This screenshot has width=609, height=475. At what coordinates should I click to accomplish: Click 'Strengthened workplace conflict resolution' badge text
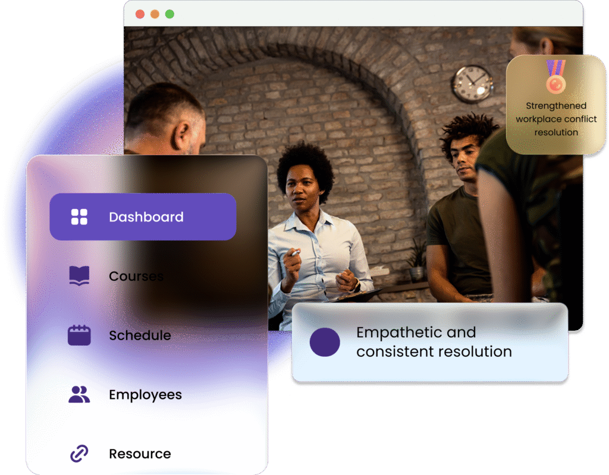[556, 119]
